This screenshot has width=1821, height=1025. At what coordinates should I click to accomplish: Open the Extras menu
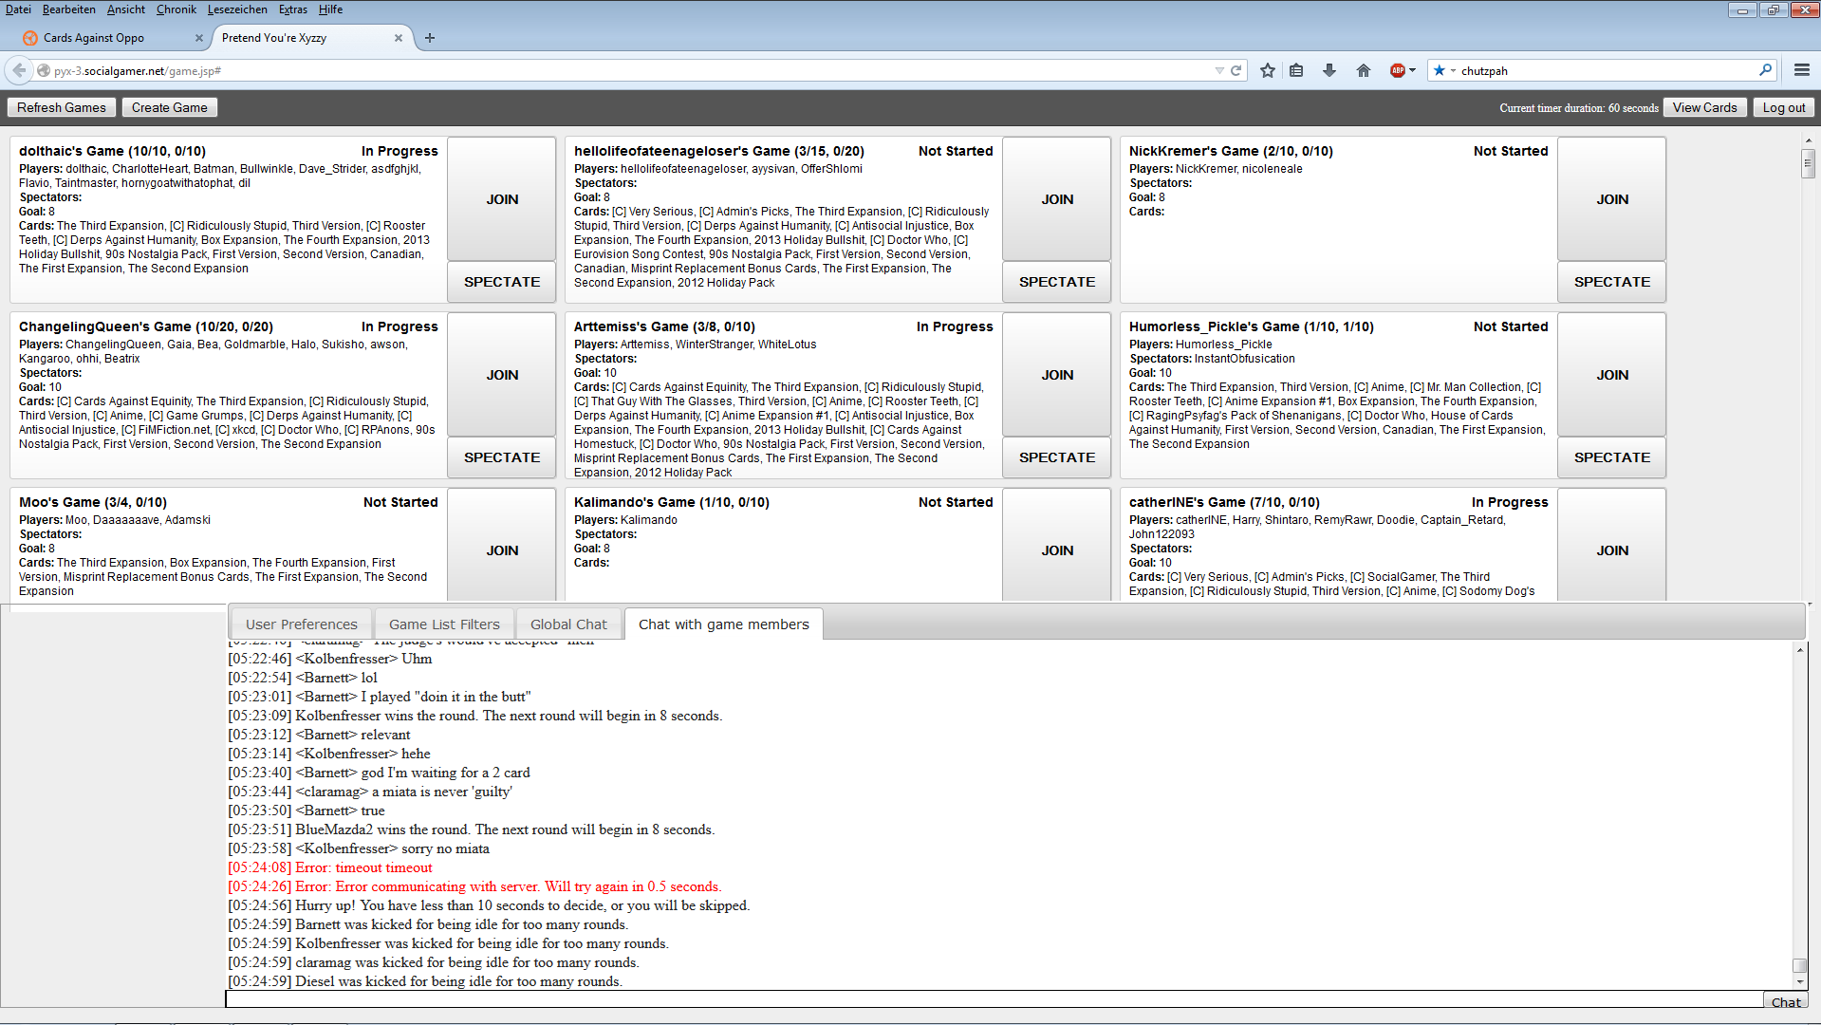click(293, 9)
